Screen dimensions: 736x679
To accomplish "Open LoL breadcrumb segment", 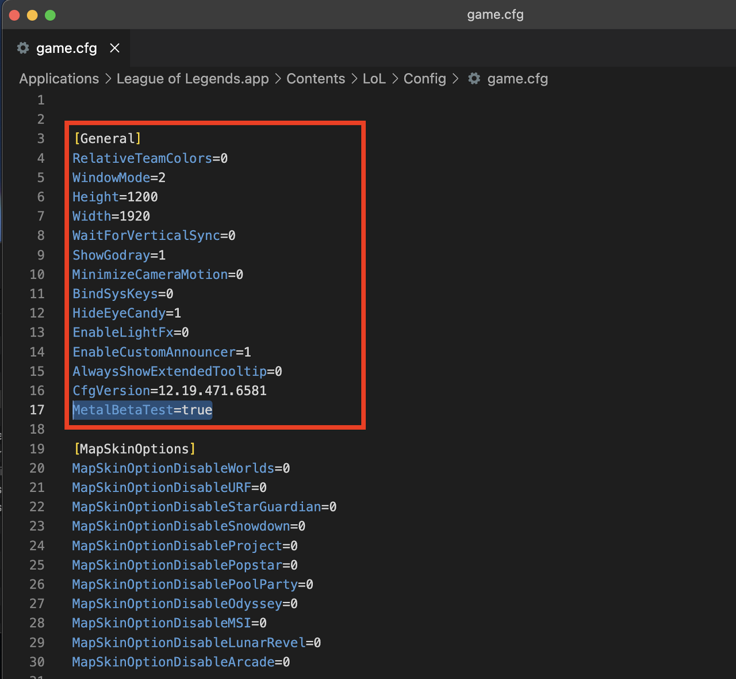I will click(x=374, y=79).
